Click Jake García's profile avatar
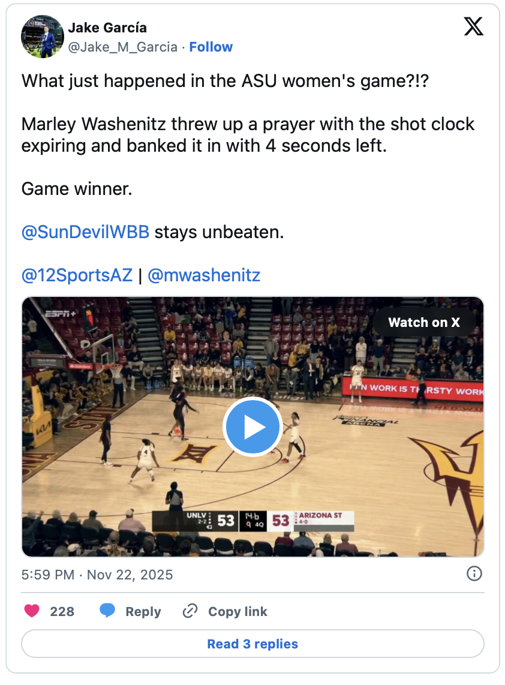505x685 pixels. tap(43, 37)
